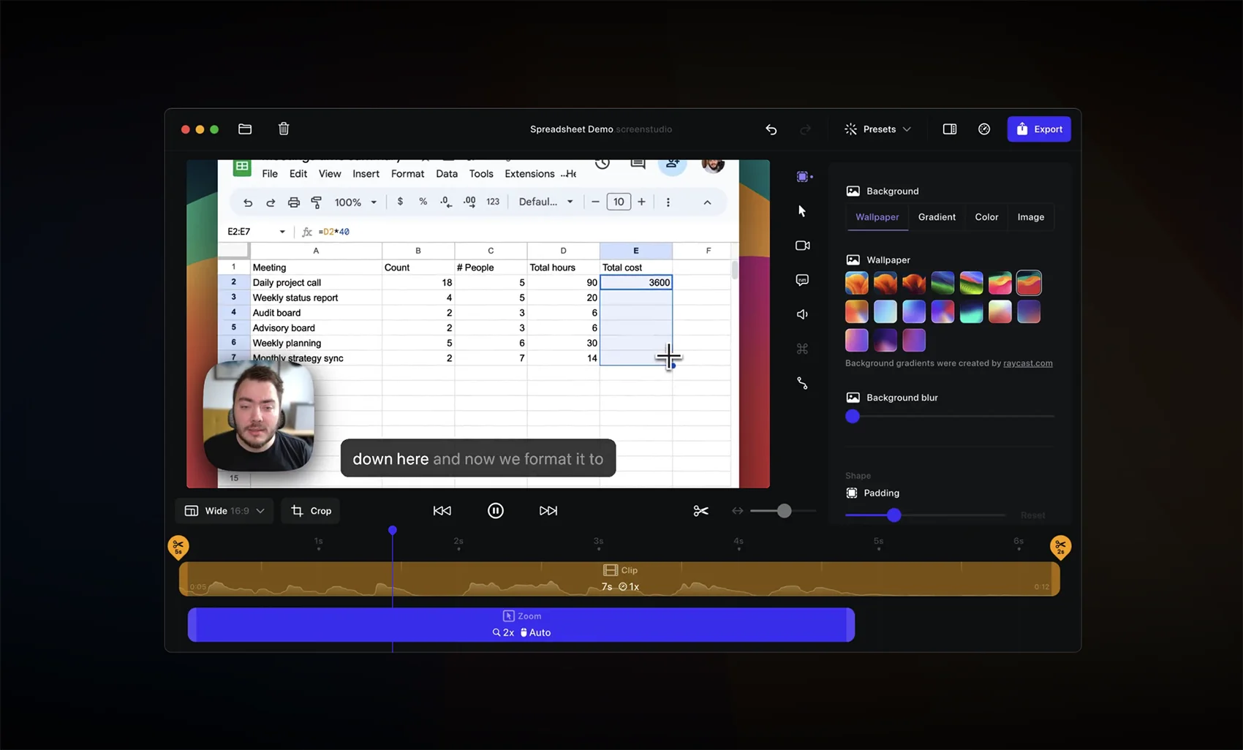Open keyboard shortcuts settings icon
The height and width of the screenshot is (750, 1243).
802,349
